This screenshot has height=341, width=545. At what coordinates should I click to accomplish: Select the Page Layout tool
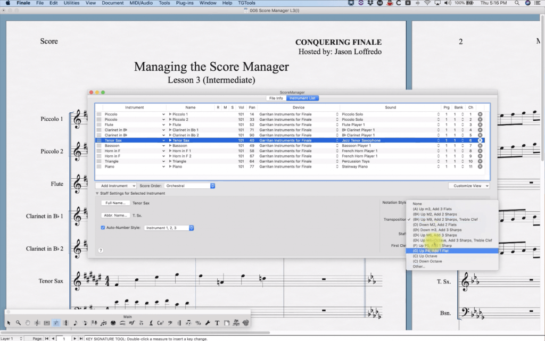click(227, 322)
